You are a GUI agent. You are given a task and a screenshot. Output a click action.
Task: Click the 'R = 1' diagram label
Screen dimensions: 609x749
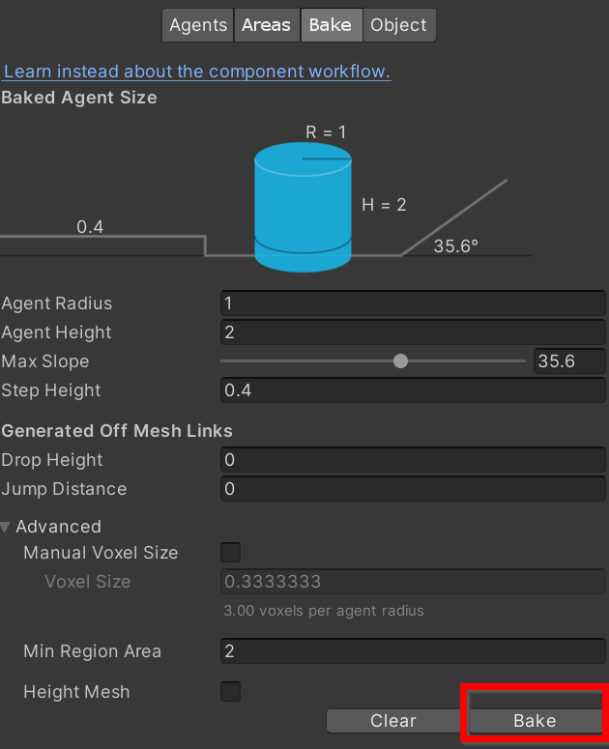(326, 132)
